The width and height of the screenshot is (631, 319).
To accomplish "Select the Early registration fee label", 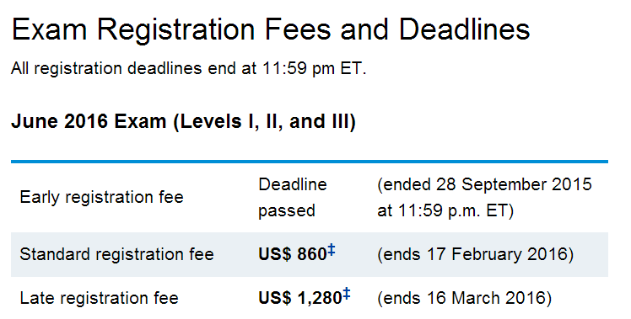I will point(101,197).
